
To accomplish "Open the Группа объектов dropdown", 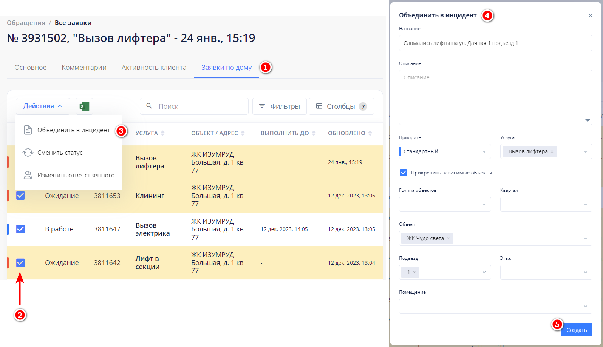I will pos(445,204).
